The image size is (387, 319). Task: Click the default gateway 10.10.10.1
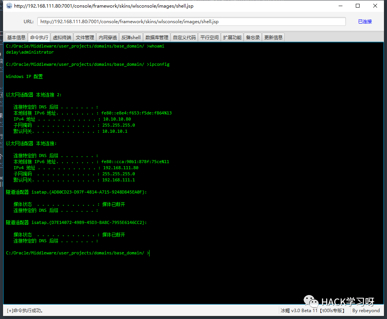click(x=115, y=131)
